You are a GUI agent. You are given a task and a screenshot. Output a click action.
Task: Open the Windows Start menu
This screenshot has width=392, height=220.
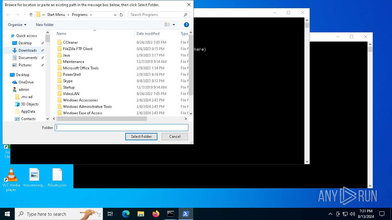pyautogui.click(x=7, y=214)
